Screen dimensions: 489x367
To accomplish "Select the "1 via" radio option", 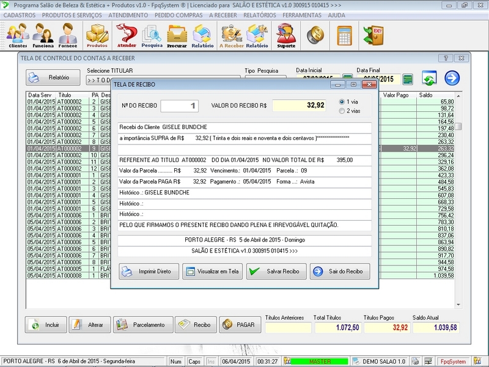I will click(342, 102).
